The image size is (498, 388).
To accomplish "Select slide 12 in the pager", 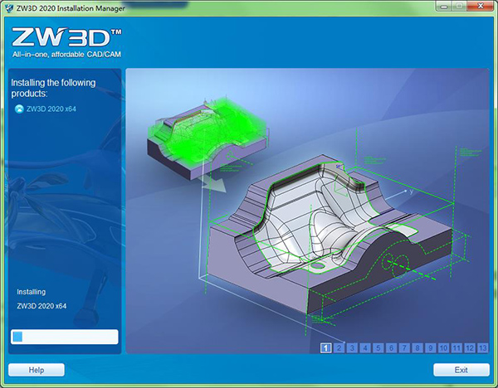I will coord(470,347).
